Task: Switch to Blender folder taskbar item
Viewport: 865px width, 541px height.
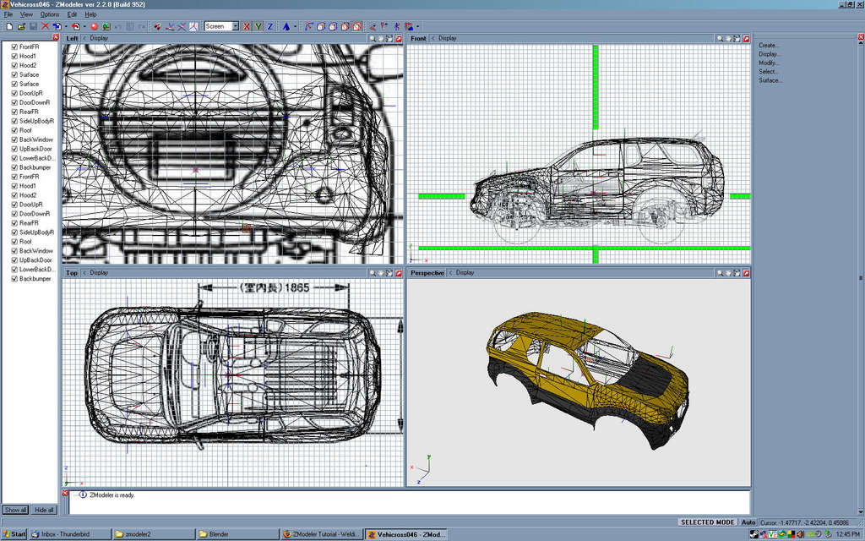Action: tap(237, 534)
